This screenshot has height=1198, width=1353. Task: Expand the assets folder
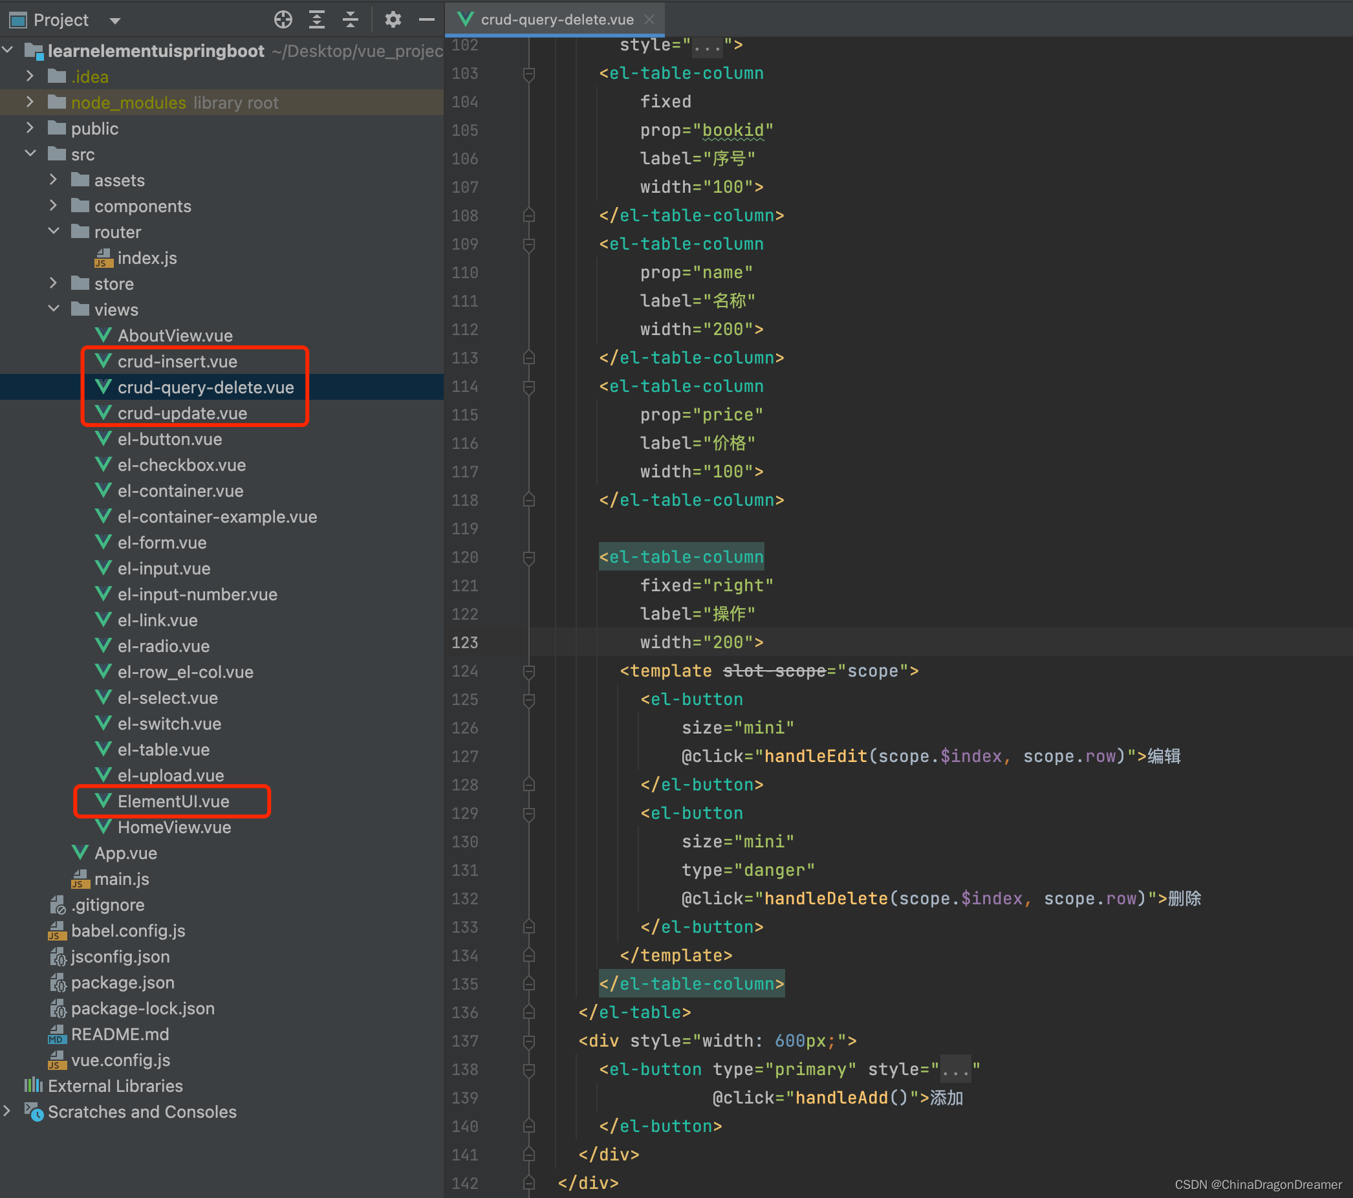tap(54, 179)
